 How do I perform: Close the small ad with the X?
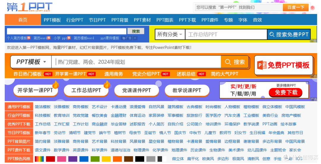[x=135, y=38]
